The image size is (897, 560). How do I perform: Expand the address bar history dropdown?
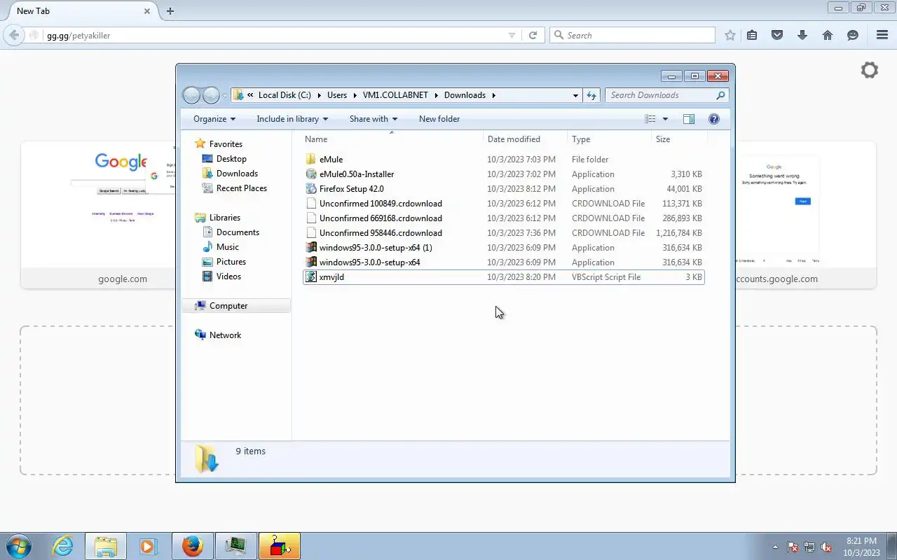click(x=575, y=95)
